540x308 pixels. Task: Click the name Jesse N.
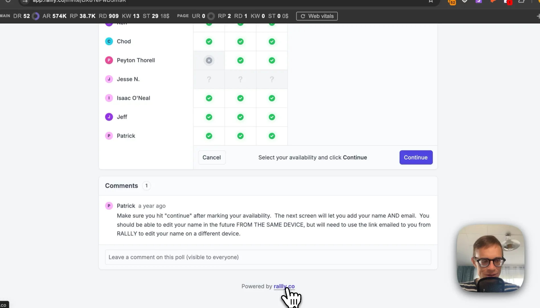[128, 79]
